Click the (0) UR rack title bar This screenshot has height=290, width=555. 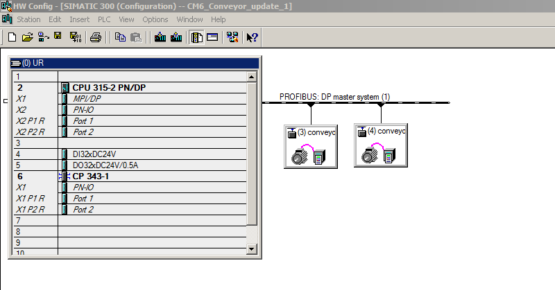135,63
